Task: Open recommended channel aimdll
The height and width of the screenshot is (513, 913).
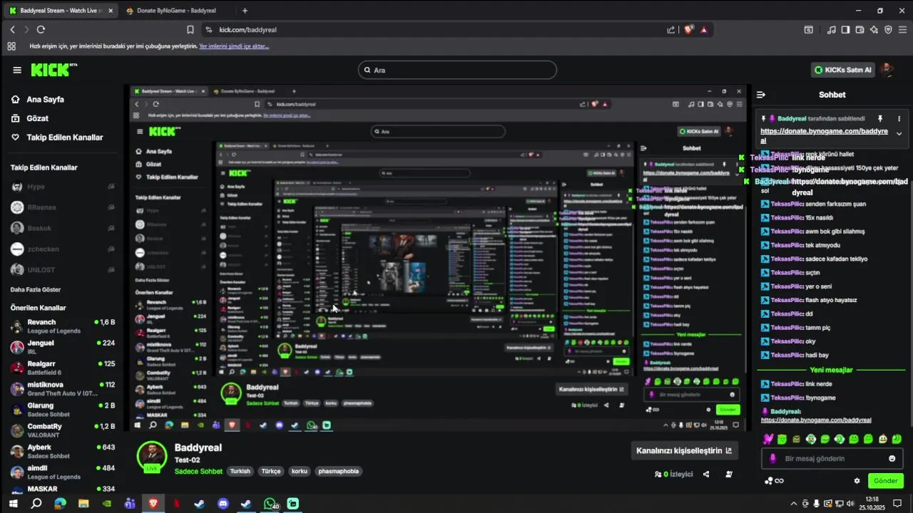Action: pyautogui.click(x=63, y=472)
